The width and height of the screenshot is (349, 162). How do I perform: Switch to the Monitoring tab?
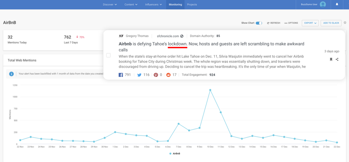point(175,4)
